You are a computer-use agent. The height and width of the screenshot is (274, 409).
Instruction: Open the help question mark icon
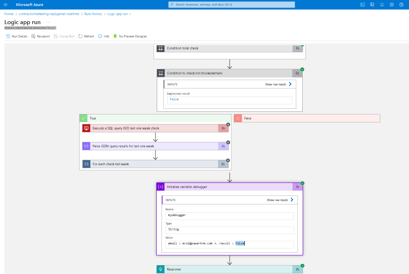point(401,5)
